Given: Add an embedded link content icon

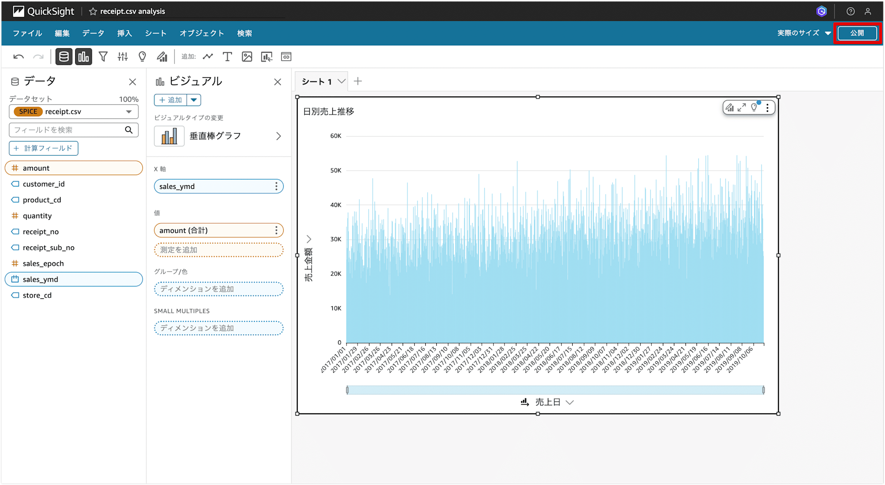Looking at the screenshot, I should [x=286, y=57].
